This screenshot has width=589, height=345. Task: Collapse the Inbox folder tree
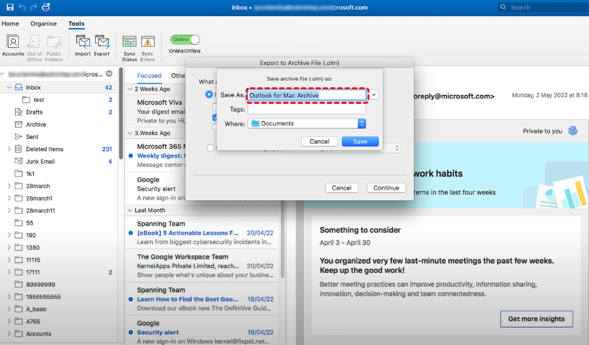pos(9,87)
